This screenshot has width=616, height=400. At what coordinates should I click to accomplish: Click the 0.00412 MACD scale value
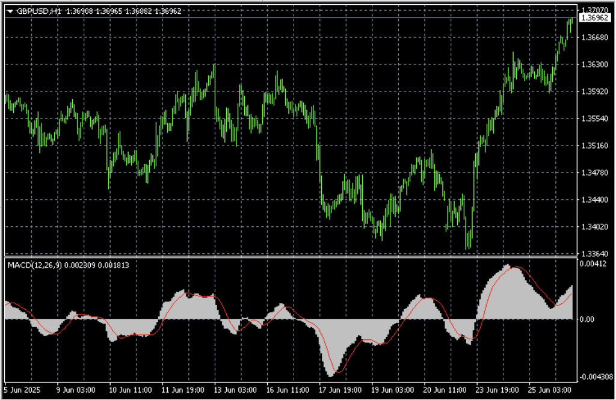[592, 263]
